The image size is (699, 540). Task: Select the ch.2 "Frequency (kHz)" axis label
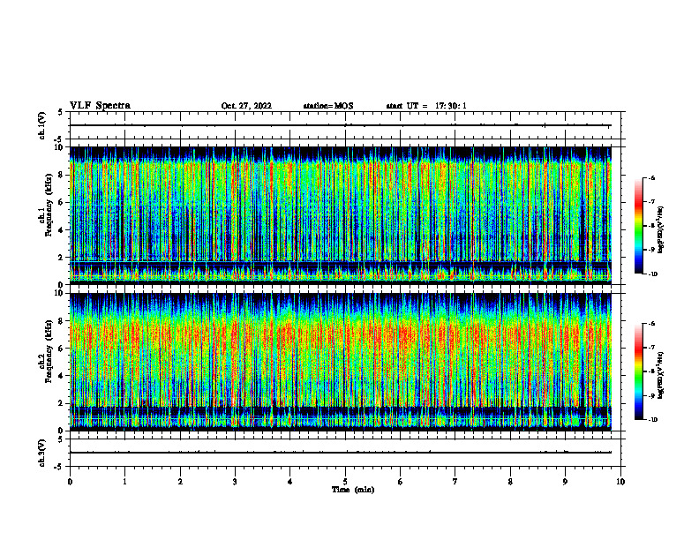49,351
